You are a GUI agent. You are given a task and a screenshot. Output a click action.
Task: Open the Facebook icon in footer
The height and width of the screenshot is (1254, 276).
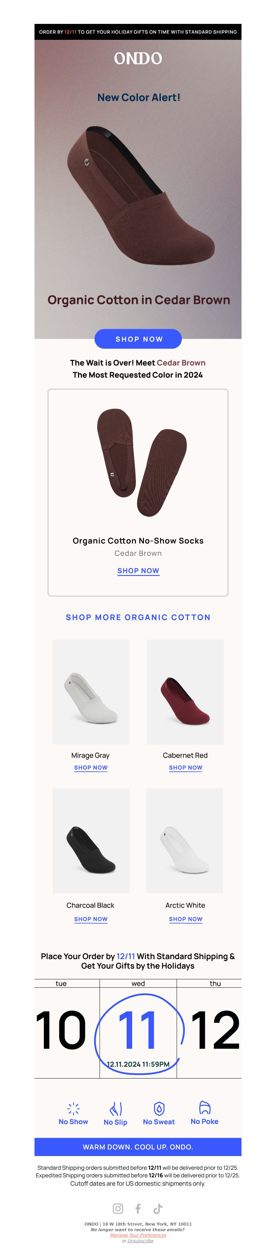click(x=138, y=1208)
